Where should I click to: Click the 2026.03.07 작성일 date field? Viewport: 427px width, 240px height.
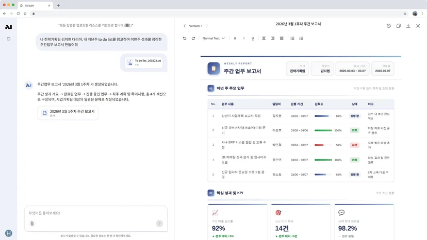(x=383, y=68)
